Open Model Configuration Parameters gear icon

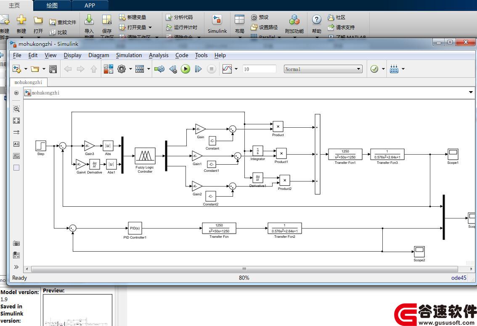122,69
